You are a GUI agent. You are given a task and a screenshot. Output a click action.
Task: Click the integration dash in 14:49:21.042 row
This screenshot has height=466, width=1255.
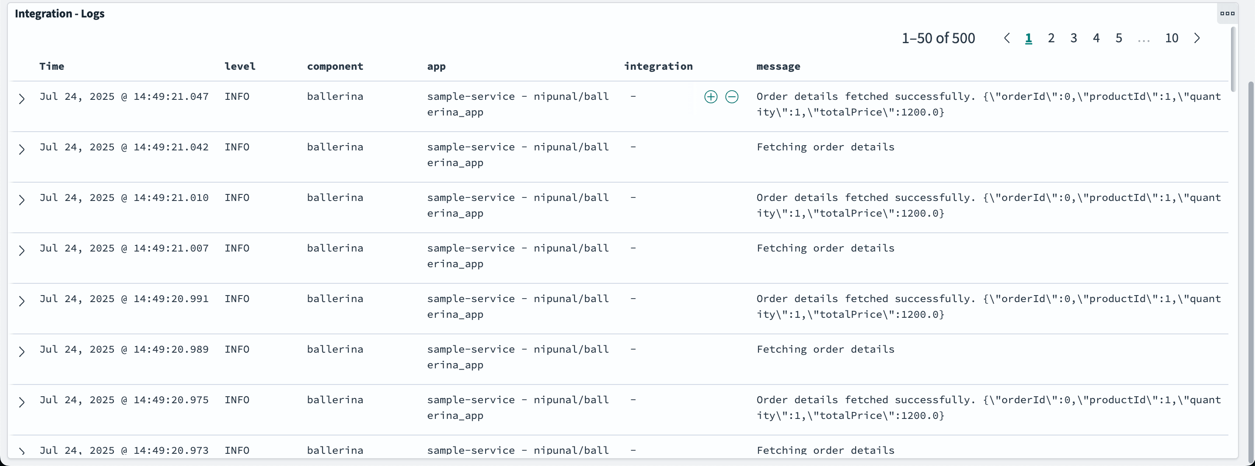tap(633, 147)
